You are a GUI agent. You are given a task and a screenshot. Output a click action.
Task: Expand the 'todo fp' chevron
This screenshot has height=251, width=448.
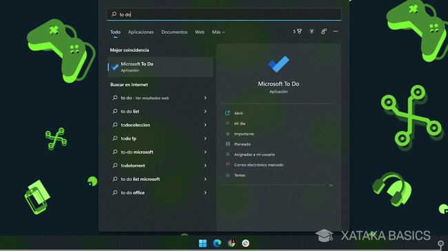(x=205, y=138)
